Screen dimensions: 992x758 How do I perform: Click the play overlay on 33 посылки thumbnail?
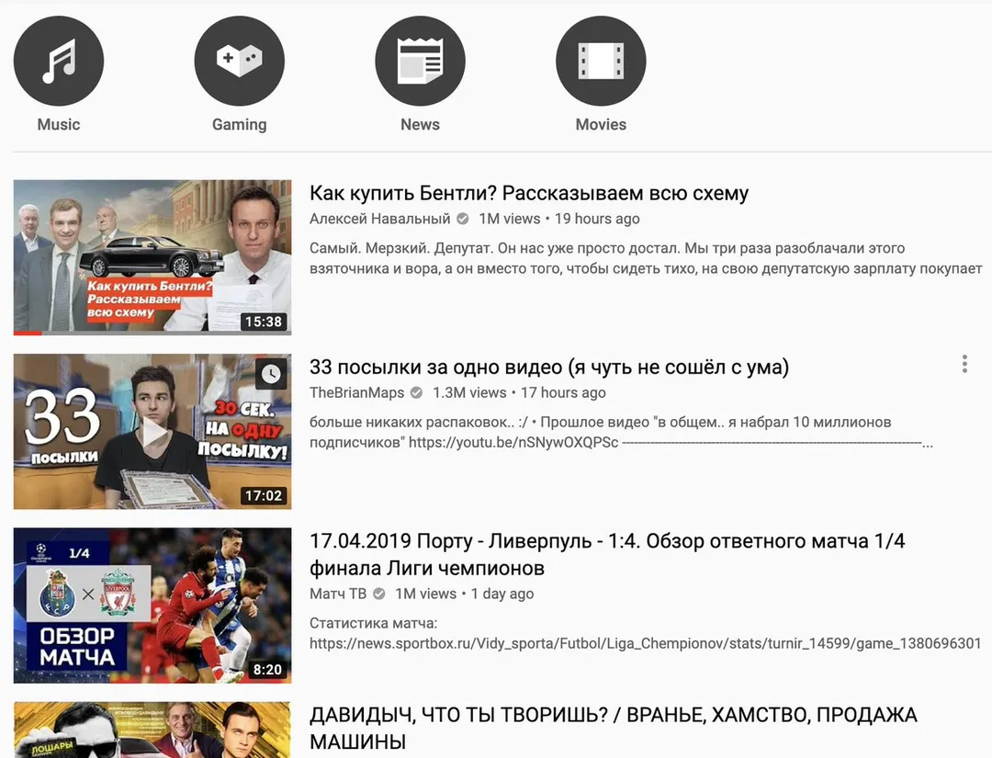tap(152, 433)
